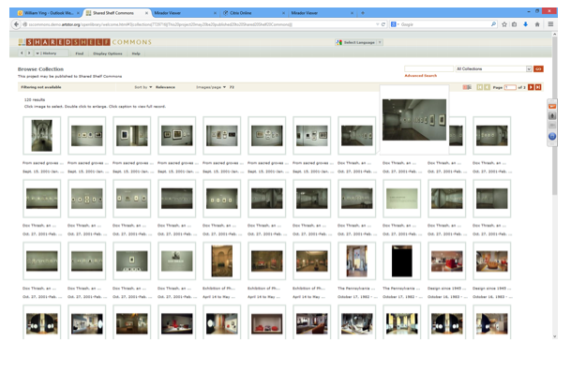Image resolution: width=571 pixels, height=372 pixels.
Task: Click the 72 images per page value
Action: pos(232,87)
